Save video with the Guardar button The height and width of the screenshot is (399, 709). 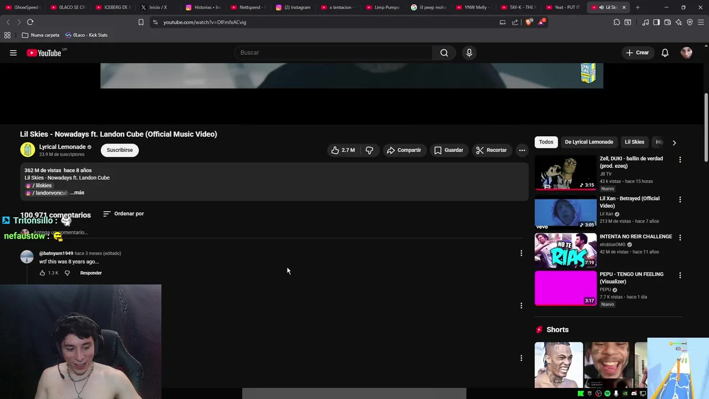click(x=449, y=150)
